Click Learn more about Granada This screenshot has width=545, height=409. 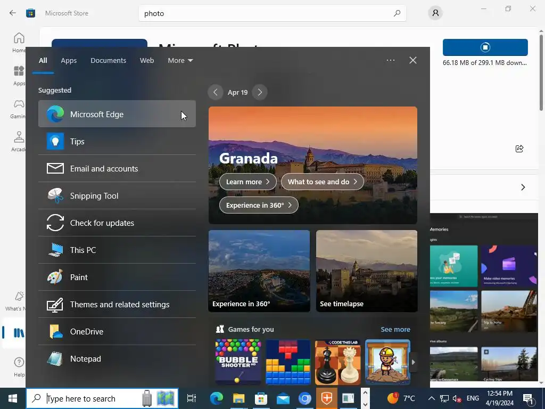[248, 182]
